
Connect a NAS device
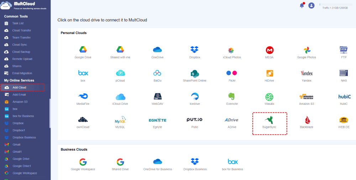pos(344,76)
